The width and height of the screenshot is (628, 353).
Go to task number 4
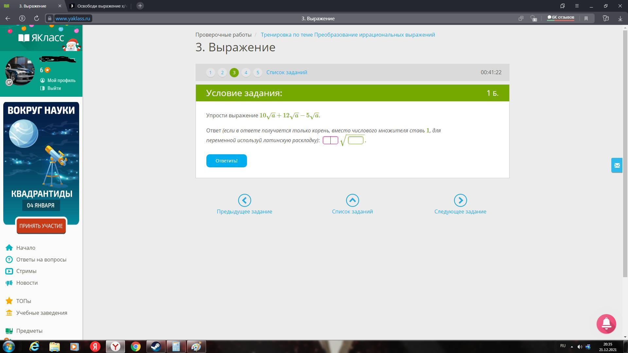pyautogui.click(x=246, y=73)
